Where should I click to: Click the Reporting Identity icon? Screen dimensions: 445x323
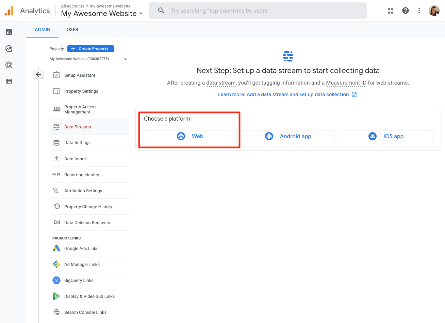click(x=56, y=175)
